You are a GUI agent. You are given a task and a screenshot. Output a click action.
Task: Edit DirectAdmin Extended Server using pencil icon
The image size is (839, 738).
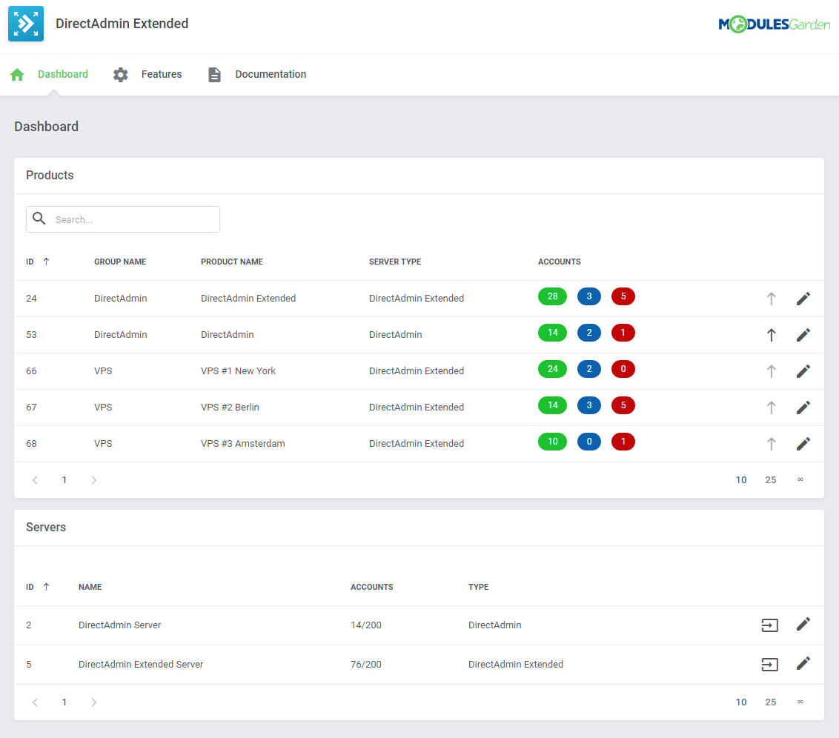803,664
